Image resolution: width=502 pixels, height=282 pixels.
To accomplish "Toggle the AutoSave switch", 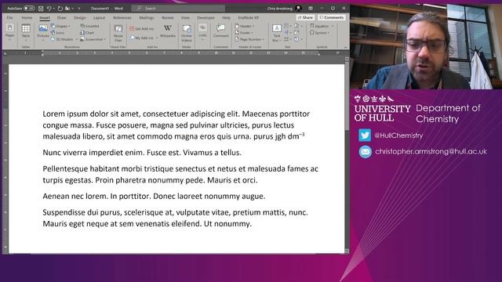I will (29, 9).
